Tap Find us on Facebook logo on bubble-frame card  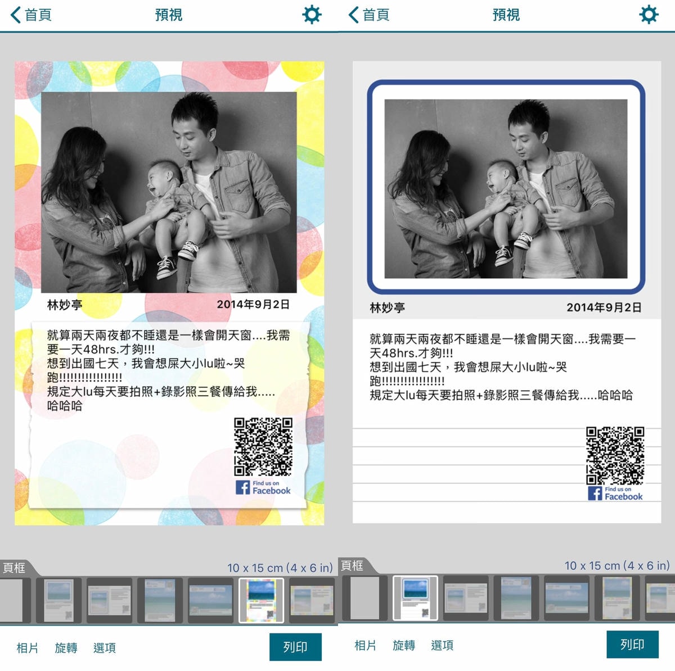(263, 487)
